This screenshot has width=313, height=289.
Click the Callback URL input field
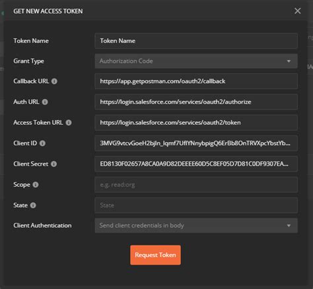pyautogui.click(x=196, y=81)
